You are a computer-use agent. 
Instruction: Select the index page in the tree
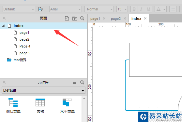(43, 26)
